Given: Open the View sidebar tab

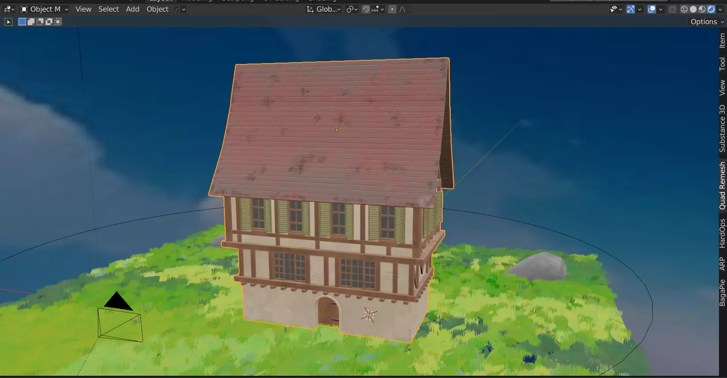Looking at the screenshot, I should click(722, 88).
